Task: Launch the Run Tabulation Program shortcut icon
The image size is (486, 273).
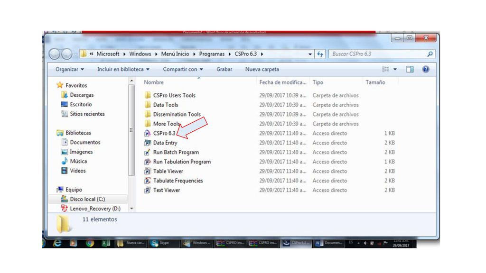Action: (148, 162)
